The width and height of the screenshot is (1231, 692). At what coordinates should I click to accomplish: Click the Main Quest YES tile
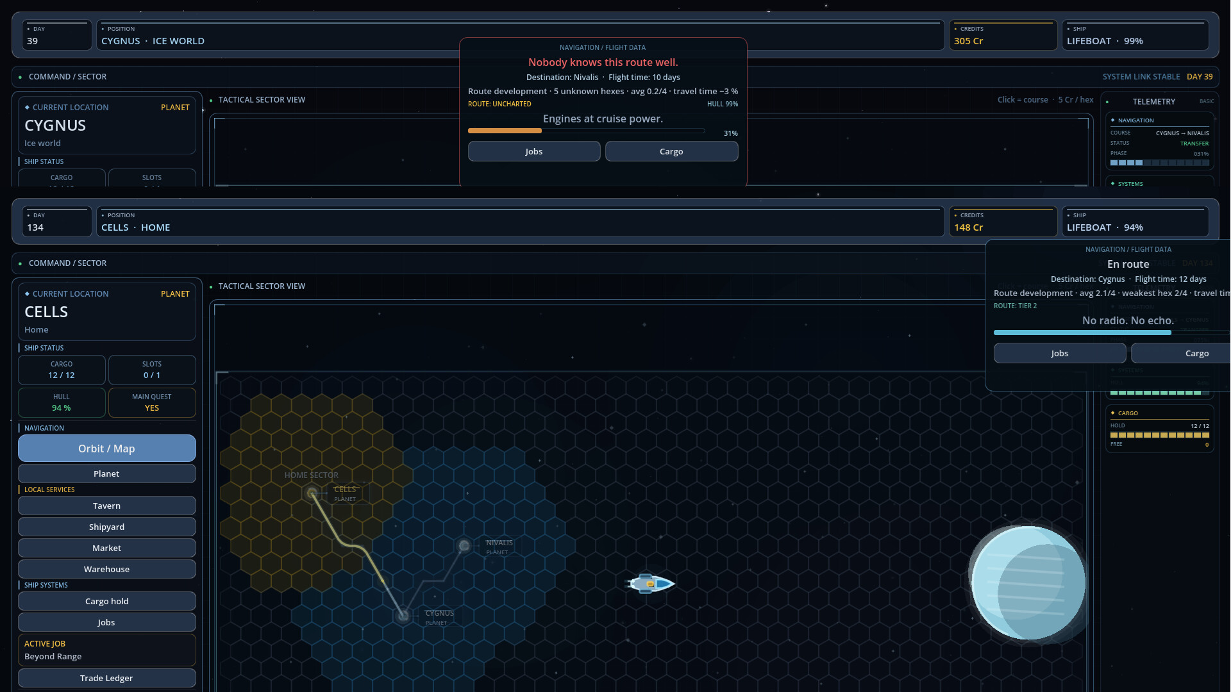[x=152, y=402]
